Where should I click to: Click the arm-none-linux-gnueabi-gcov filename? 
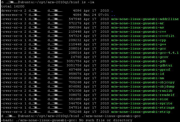tap(140, 57)
